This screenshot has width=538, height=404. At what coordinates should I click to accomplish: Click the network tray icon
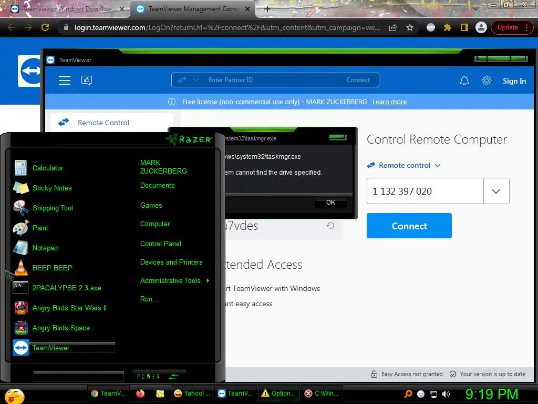[x=433, y=394]
